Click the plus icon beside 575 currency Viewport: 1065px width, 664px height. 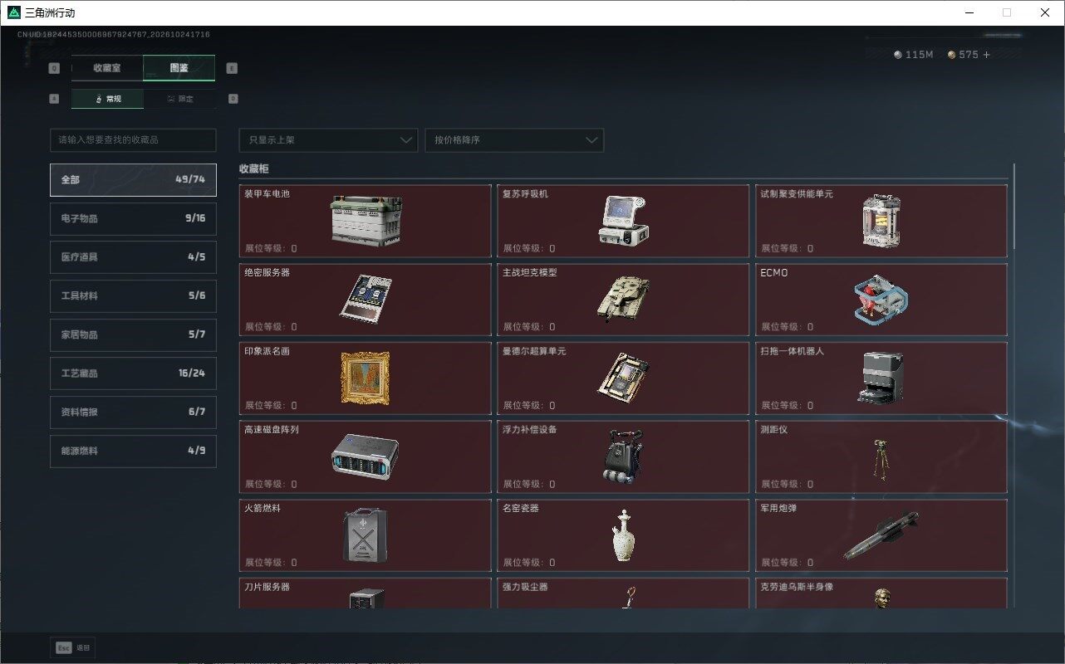tap(986, 55)
